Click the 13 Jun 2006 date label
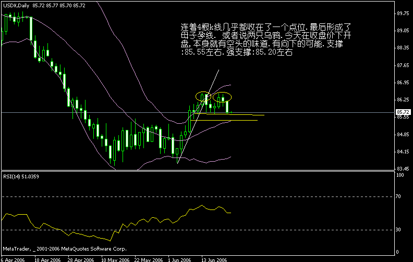 [x=214, y=259]
